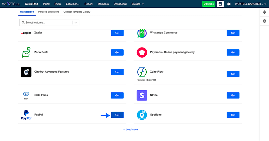
Task: Click the CRM Inbox logo icon
Action: click(x=26, y=95)
